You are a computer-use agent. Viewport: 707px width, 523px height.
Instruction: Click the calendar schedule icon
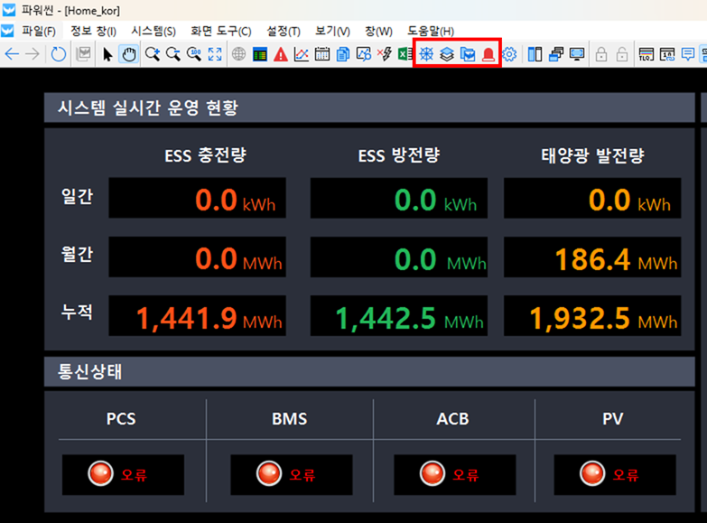tap(322, 54)
